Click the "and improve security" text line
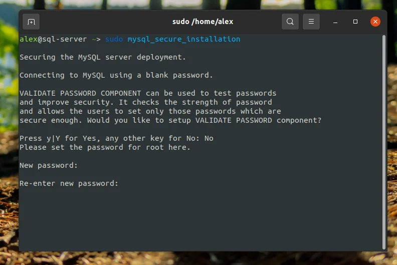This screenshot has height=265, width=397. point(145,102)
